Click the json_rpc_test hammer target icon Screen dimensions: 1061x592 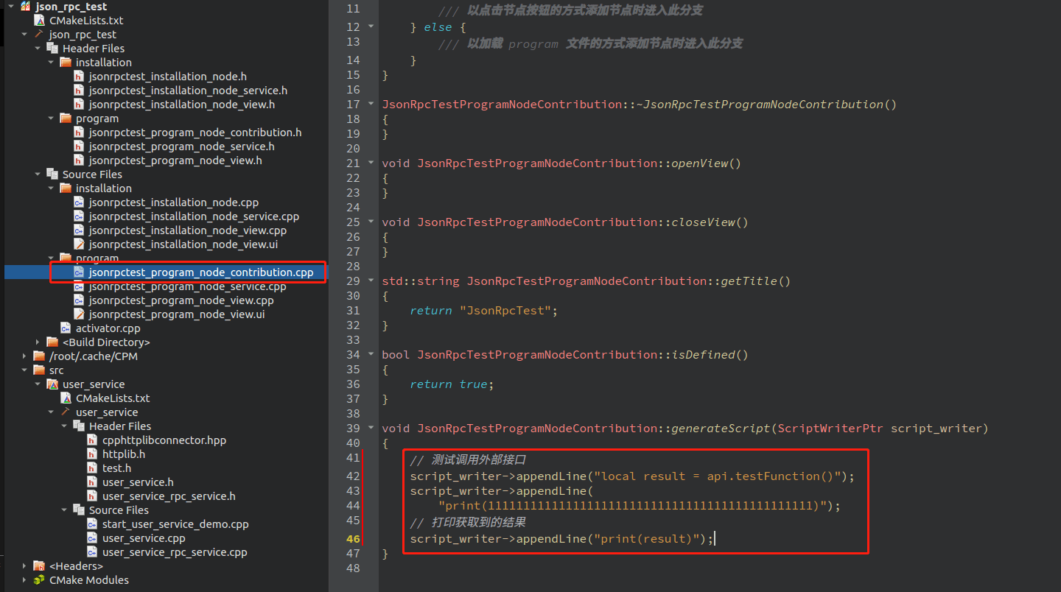pyautogui.click(x=39, y=35)
